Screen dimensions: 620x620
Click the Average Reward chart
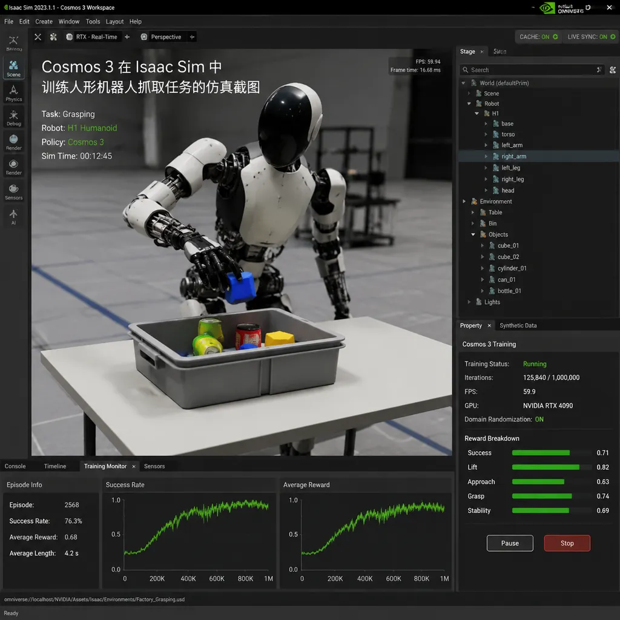coord(366,541)
